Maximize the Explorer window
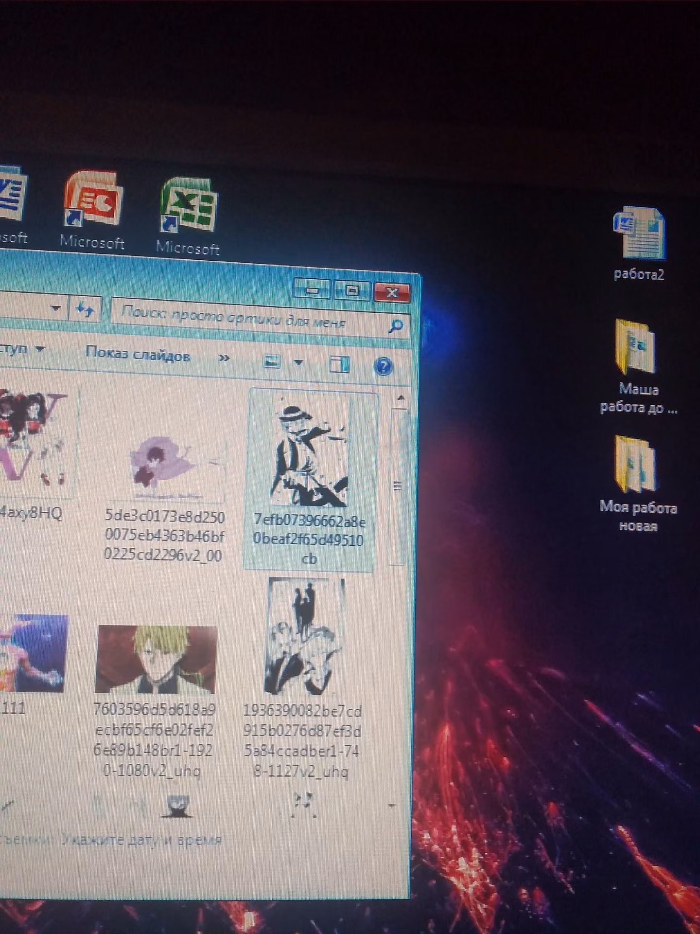The image size is (700, 934). 352,291
